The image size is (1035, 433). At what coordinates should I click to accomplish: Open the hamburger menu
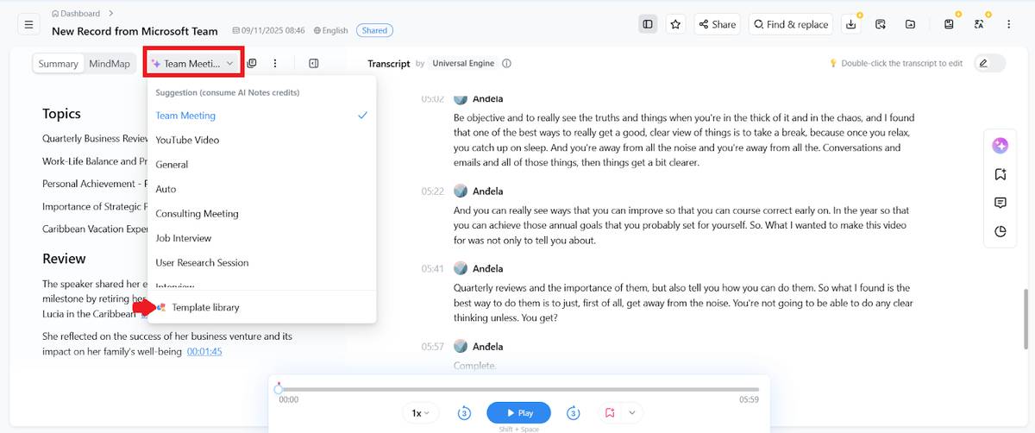28,25
